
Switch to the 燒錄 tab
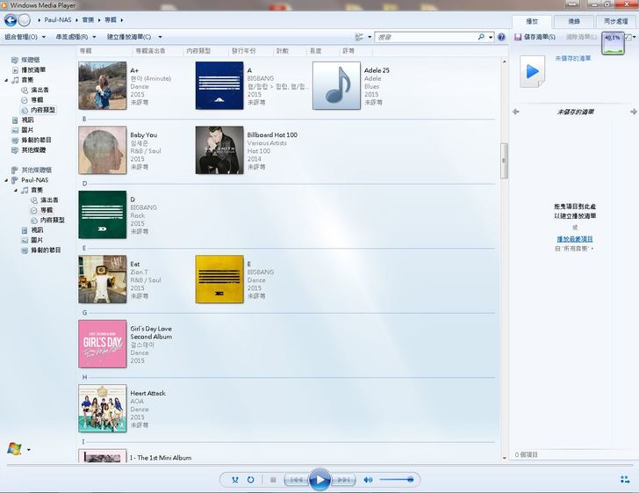tap(574, 20)
